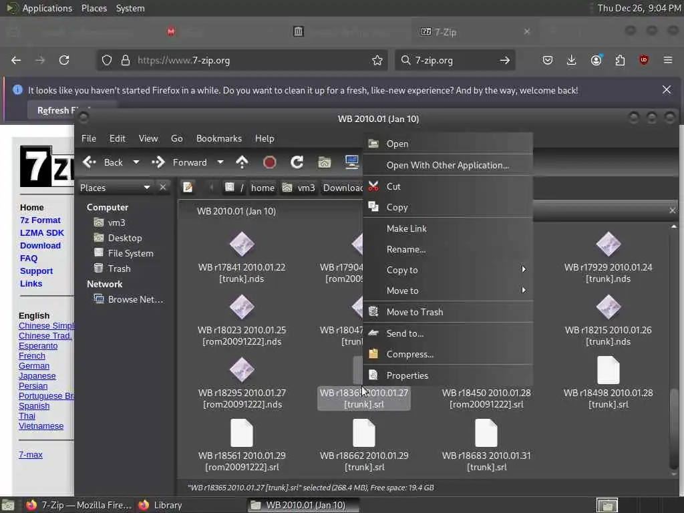Choose Make Link in the context menu
This screenshot has width=684, height=513.
pyautogui.click(x=448, y=228)
